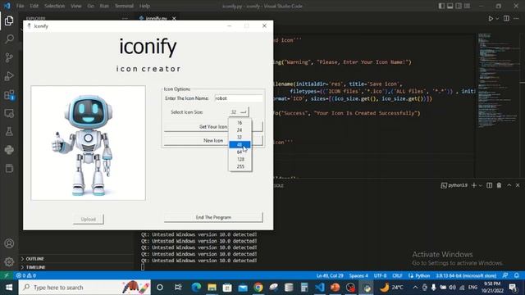Maximize terminal panel with up chevron
The width and height of the screenshot is (525, 295).
(x=509, y=185)
